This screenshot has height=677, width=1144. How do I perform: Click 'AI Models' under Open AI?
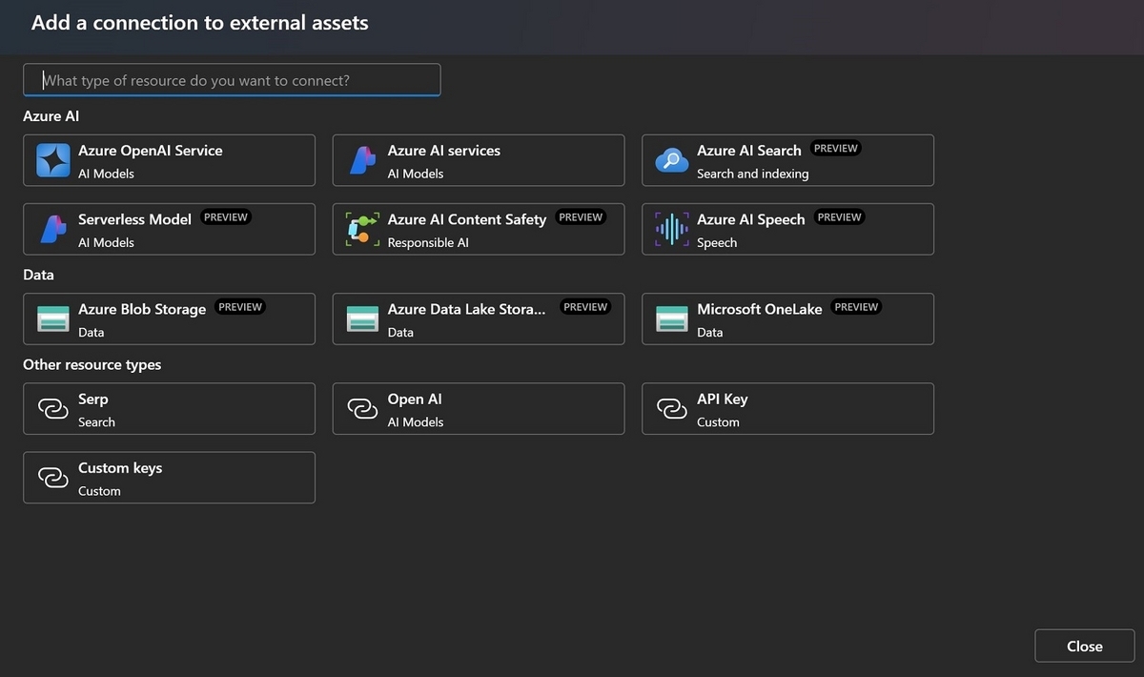(415, 421)
